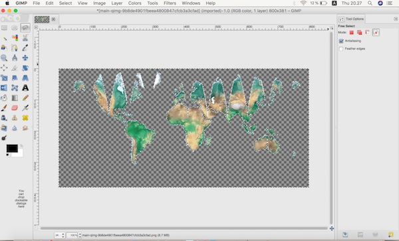
Task: Select the Text tool
Action: point(25,88)
